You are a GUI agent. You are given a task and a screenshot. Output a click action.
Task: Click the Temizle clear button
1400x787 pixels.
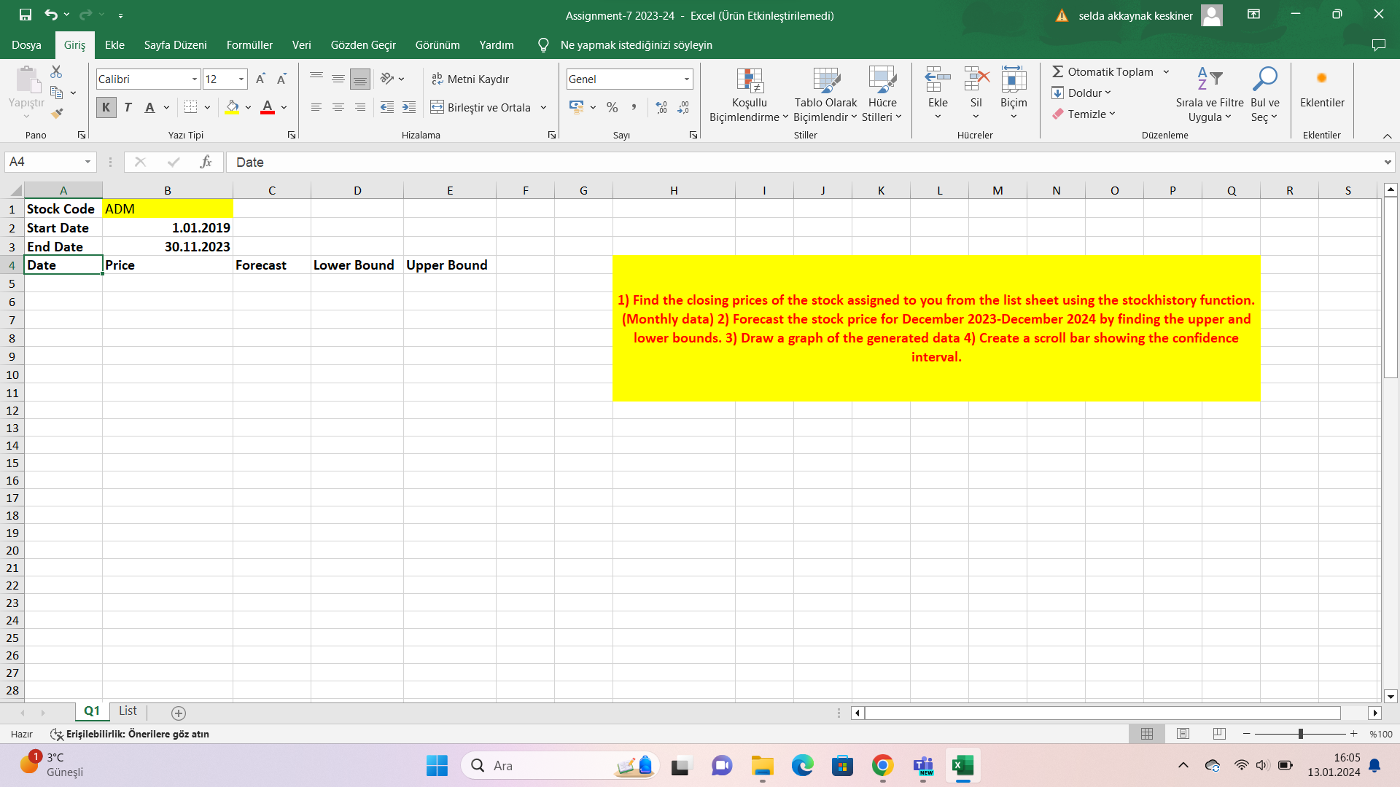[x=1084, y=114]
